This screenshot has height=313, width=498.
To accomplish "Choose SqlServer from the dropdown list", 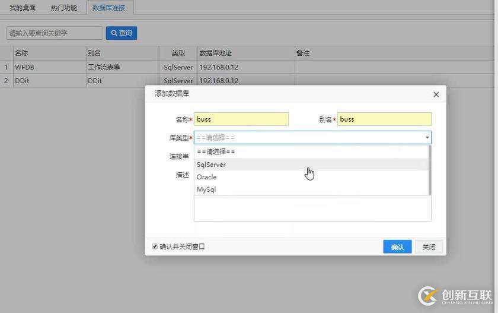I will (311, 165).
